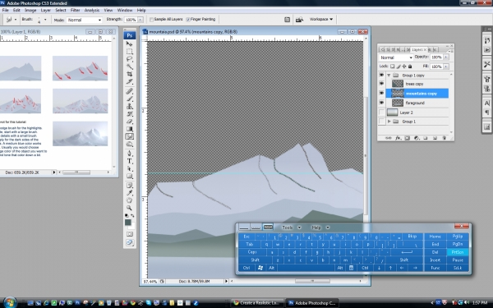Hide the trees copy layer
The width and height of the screenshot is (493, 308).
pyautogui.click(x=381, y=84)
